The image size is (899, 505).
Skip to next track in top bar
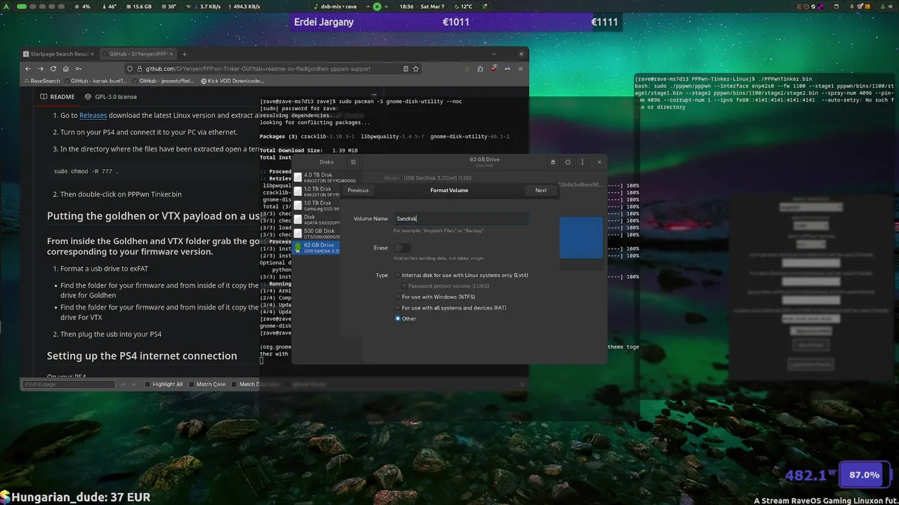point(387,6)
